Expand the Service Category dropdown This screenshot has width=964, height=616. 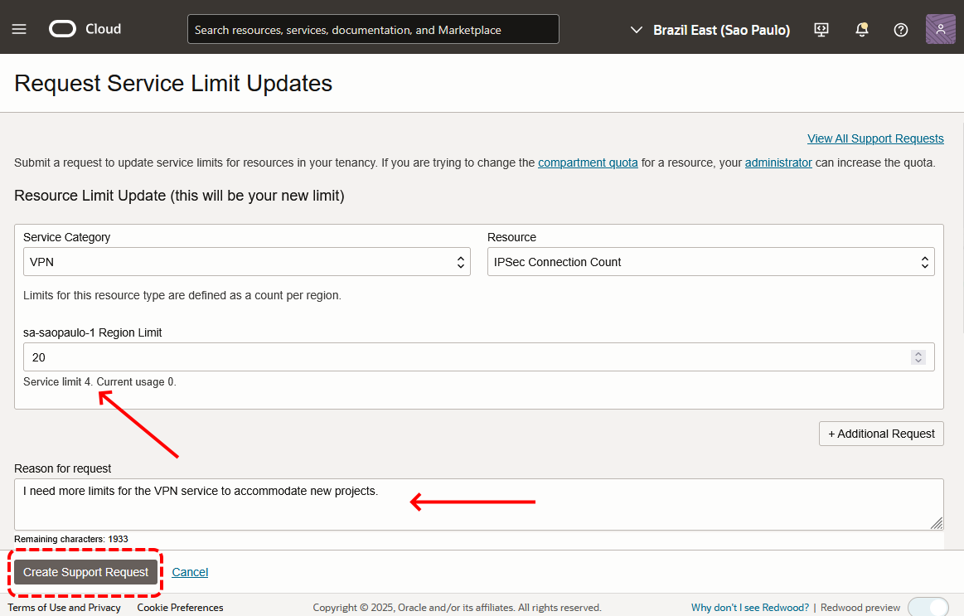point(246,262)
